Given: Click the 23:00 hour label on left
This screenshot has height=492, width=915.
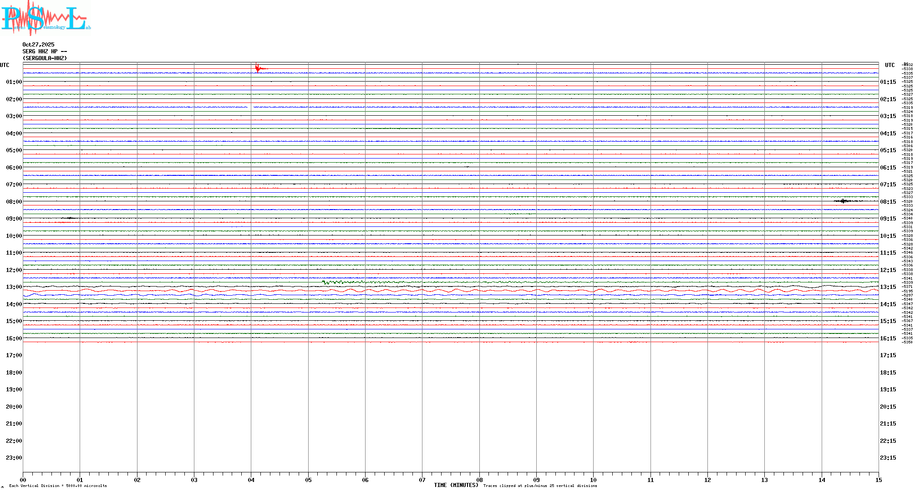Looking at the screenshot, I should [14, 458].
